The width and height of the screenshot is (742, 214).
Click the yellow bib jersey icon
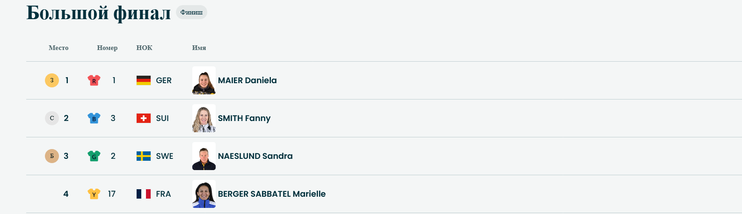click(x=94, y=194)
